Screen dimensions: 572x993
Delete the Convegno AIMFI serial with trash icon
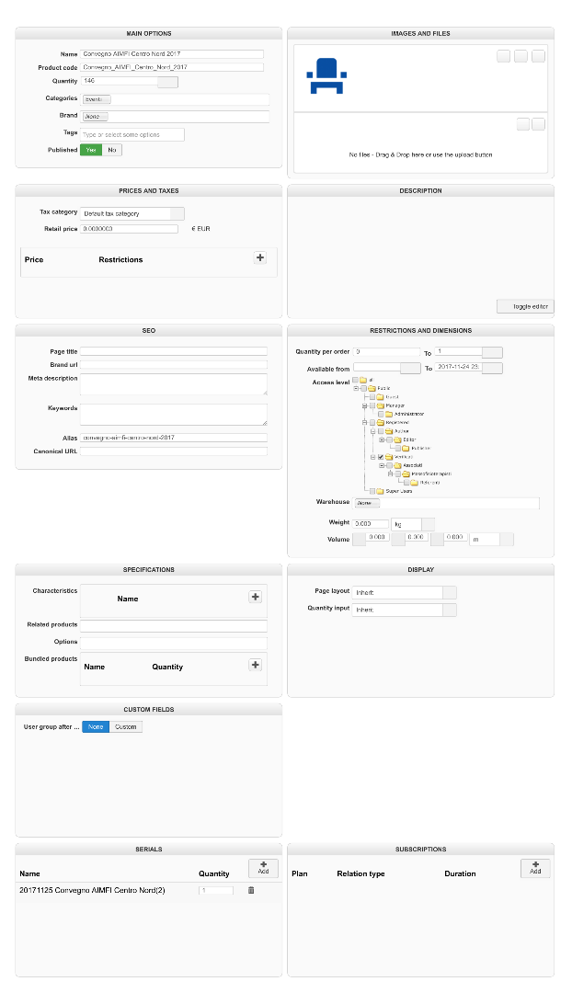coord(250,890)
